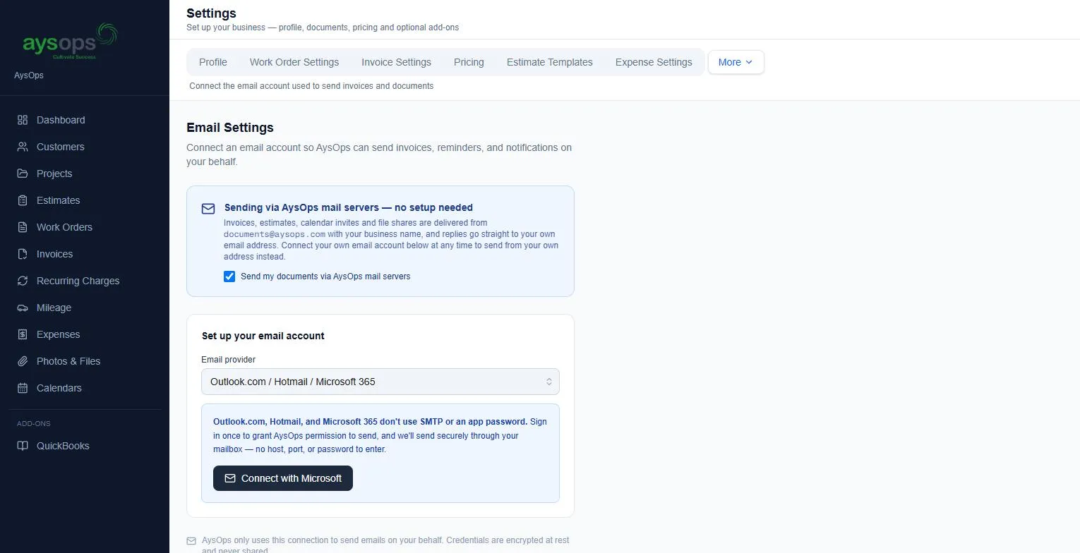Click the envelope icon in the credentials footer note

[x=191, y=541]
